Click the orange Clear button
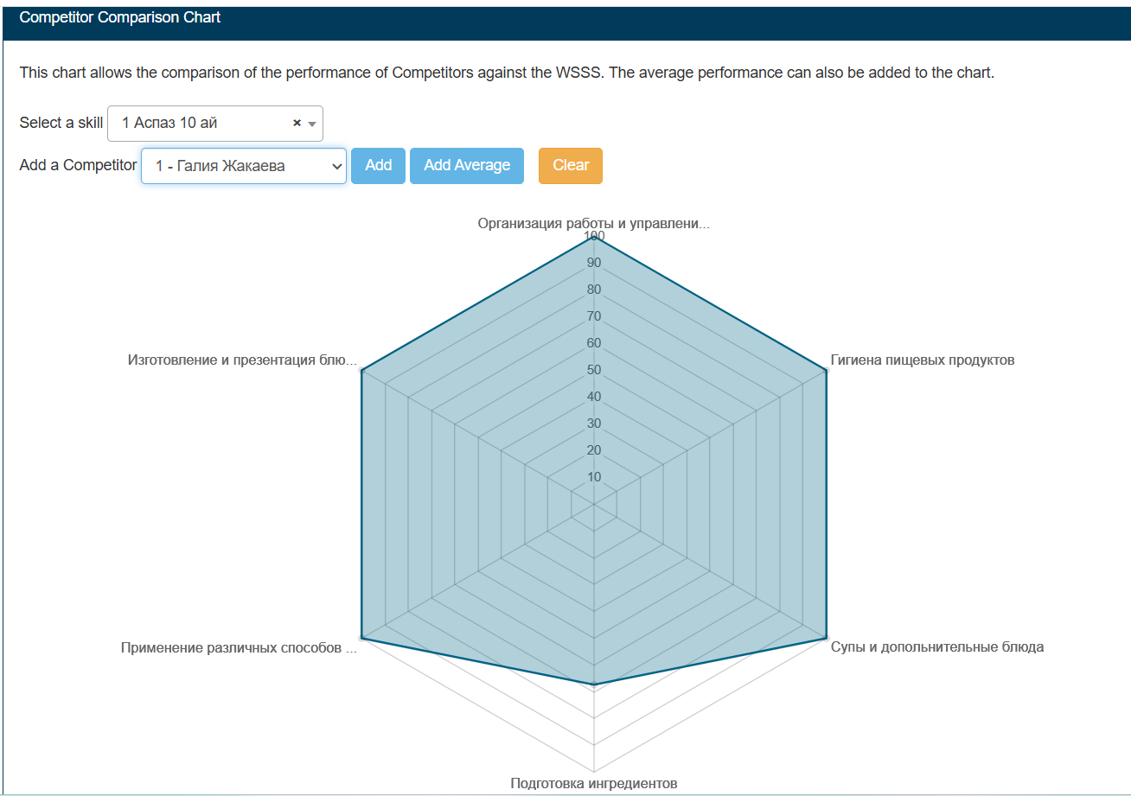Screen dimensions: 1131x796 point(571,166)
